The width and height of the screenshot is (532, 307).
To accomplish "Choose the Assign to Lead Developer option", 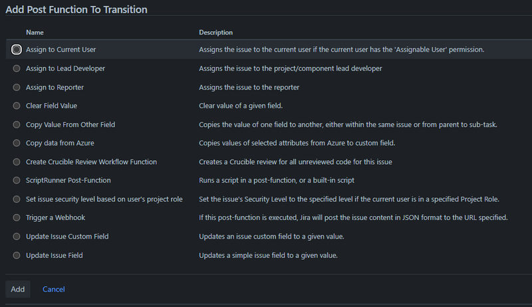I will pos(17,68).
